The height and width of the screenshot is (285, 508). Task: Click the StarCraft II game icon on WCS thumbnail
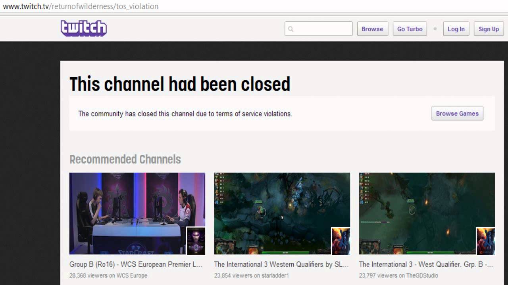point(196,241)
